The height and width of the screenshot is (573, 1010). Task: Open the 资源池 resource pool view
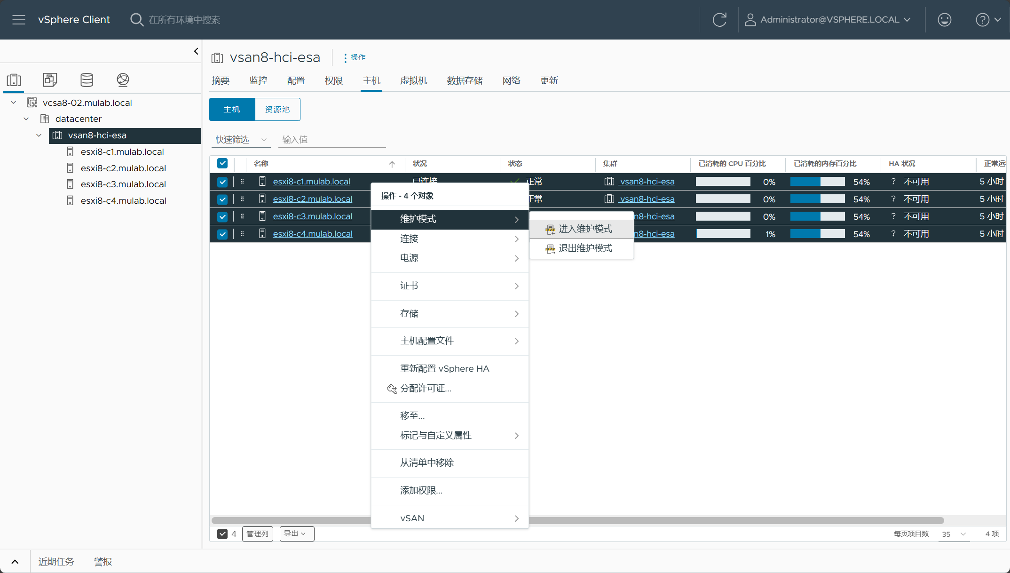point(277,110)
